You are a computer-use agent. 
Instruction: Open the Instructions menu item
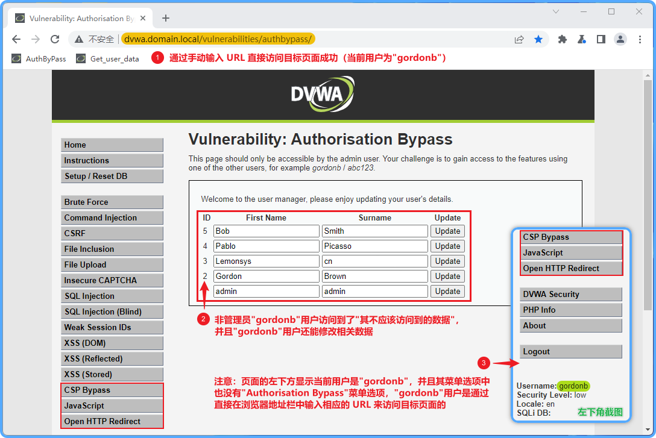112,160
